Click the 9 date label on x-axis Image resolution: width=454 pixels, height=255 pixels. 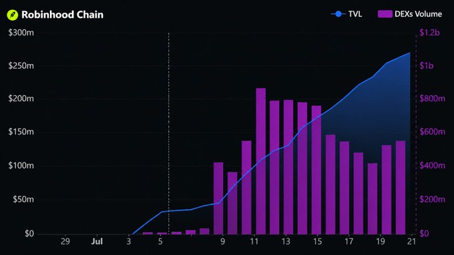(222, 242)
